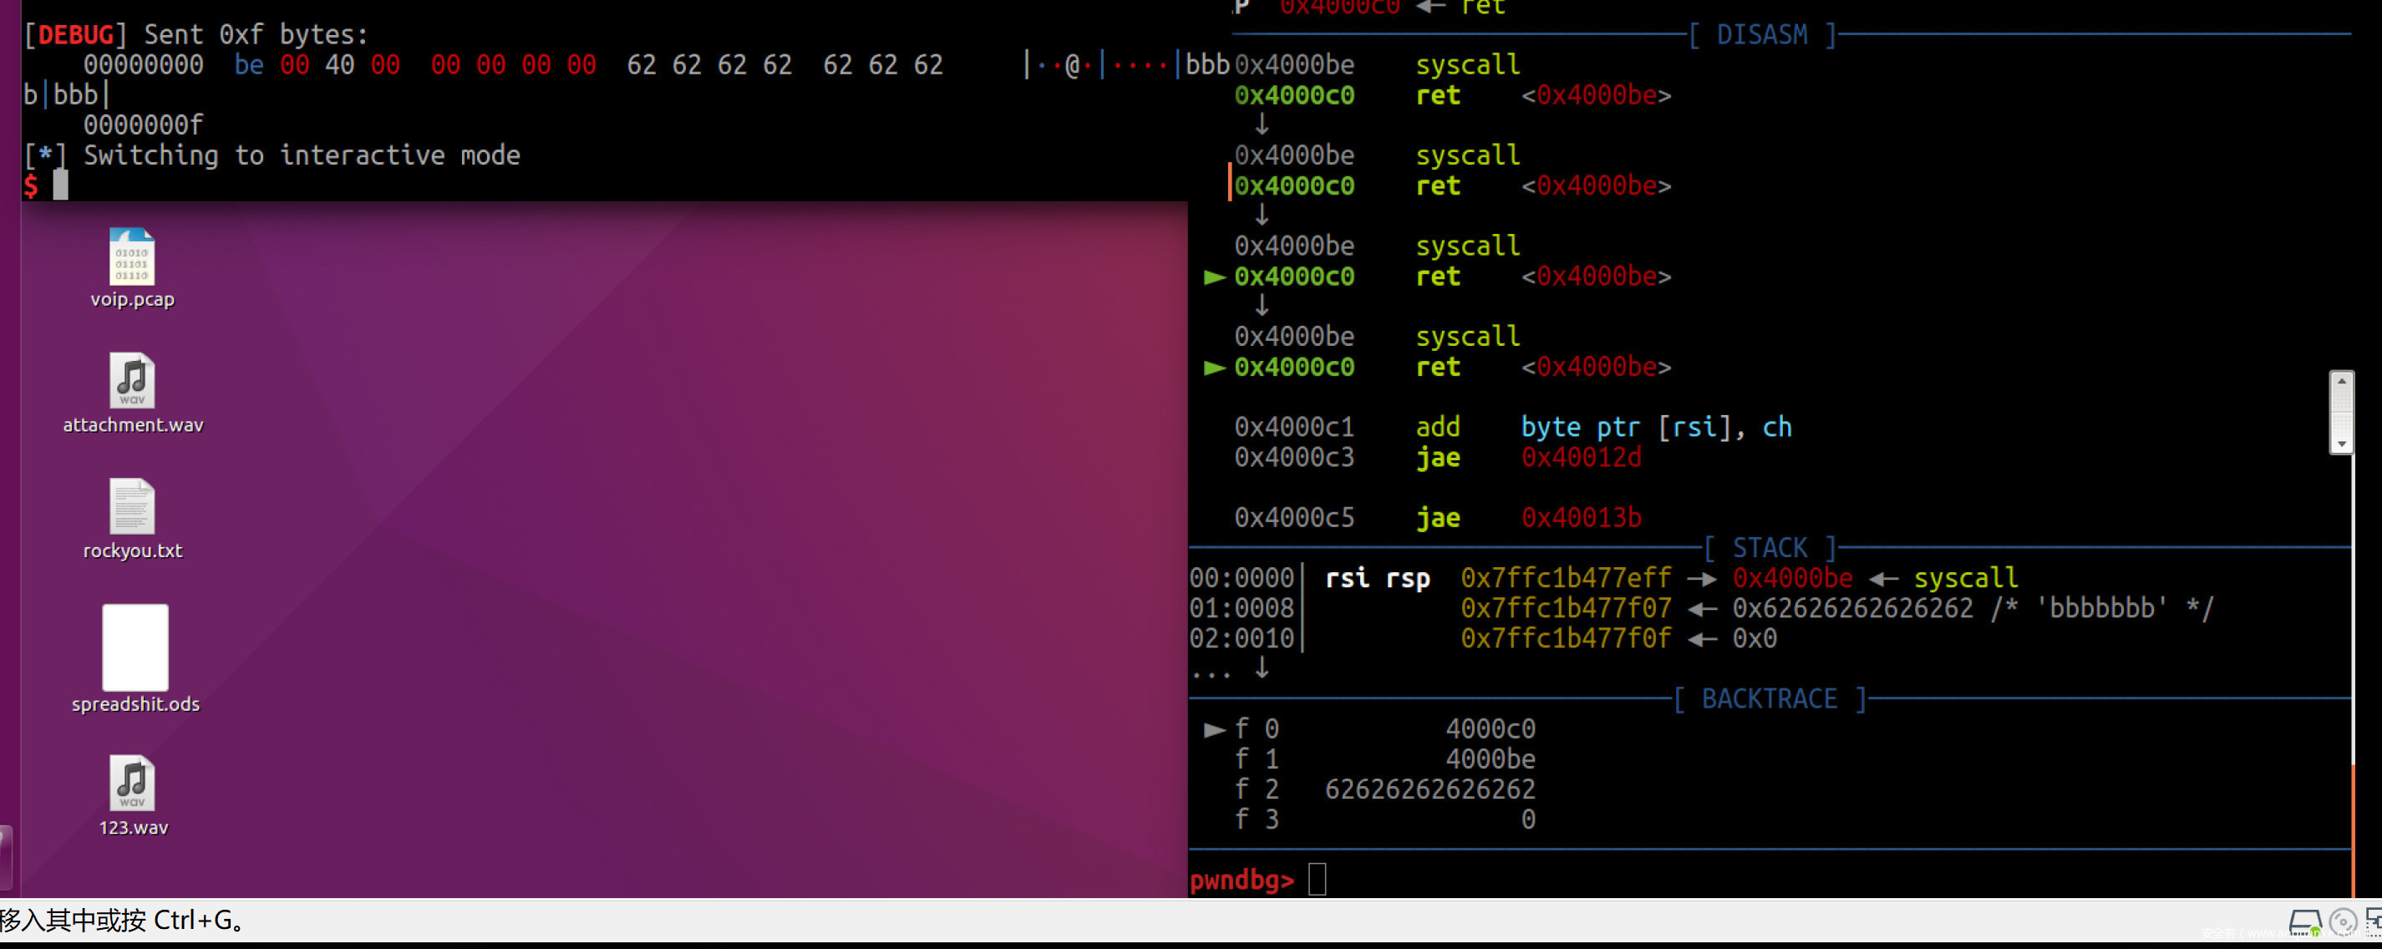
Task: Click the DISASM section header
Action: tap(1762, 35)
